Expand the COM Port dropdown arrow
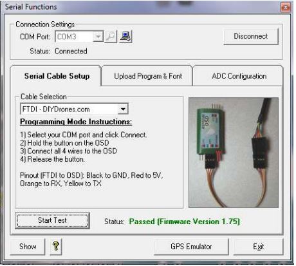 (x=98, y=37)
